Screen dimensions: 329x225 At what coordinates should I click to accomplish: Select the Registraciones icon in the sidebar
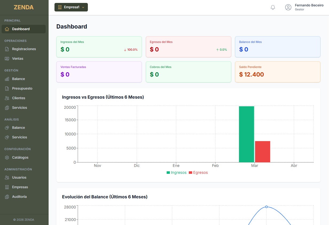pos(6,49)
